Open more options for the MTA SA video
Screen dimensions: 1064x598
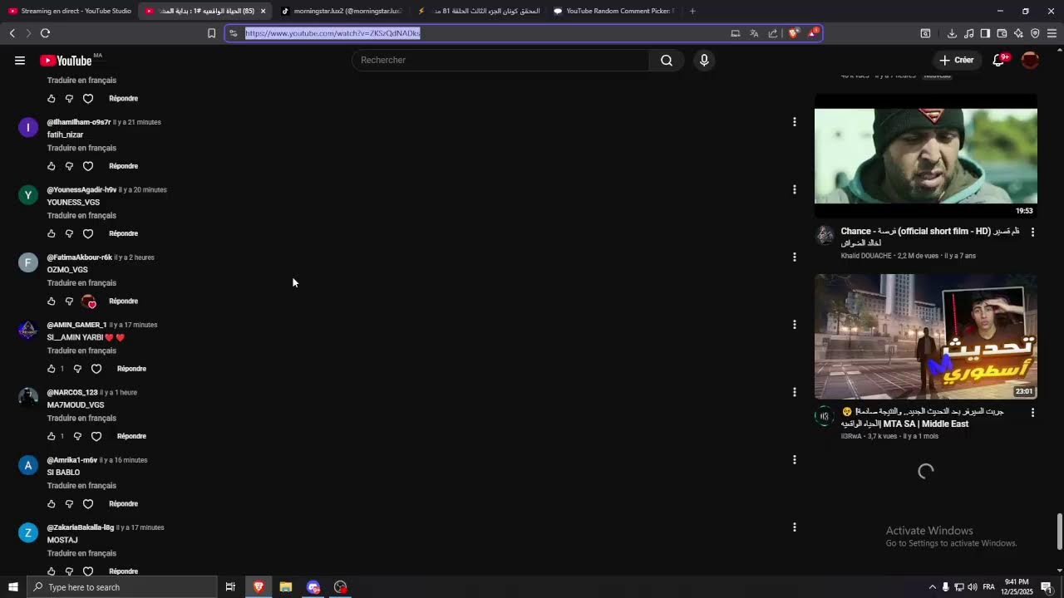coord(1032,412)
